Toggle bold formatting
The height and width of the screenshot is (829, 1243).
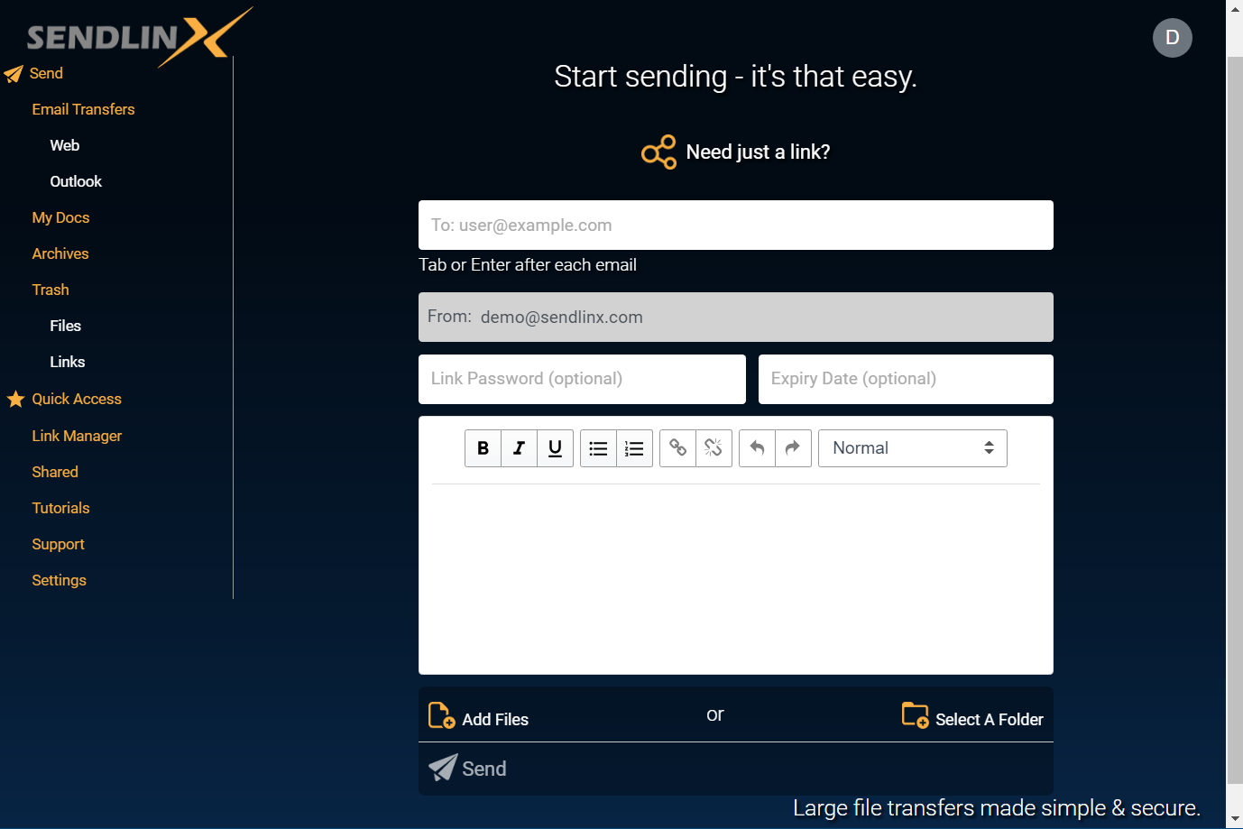(x=483, y=448)
